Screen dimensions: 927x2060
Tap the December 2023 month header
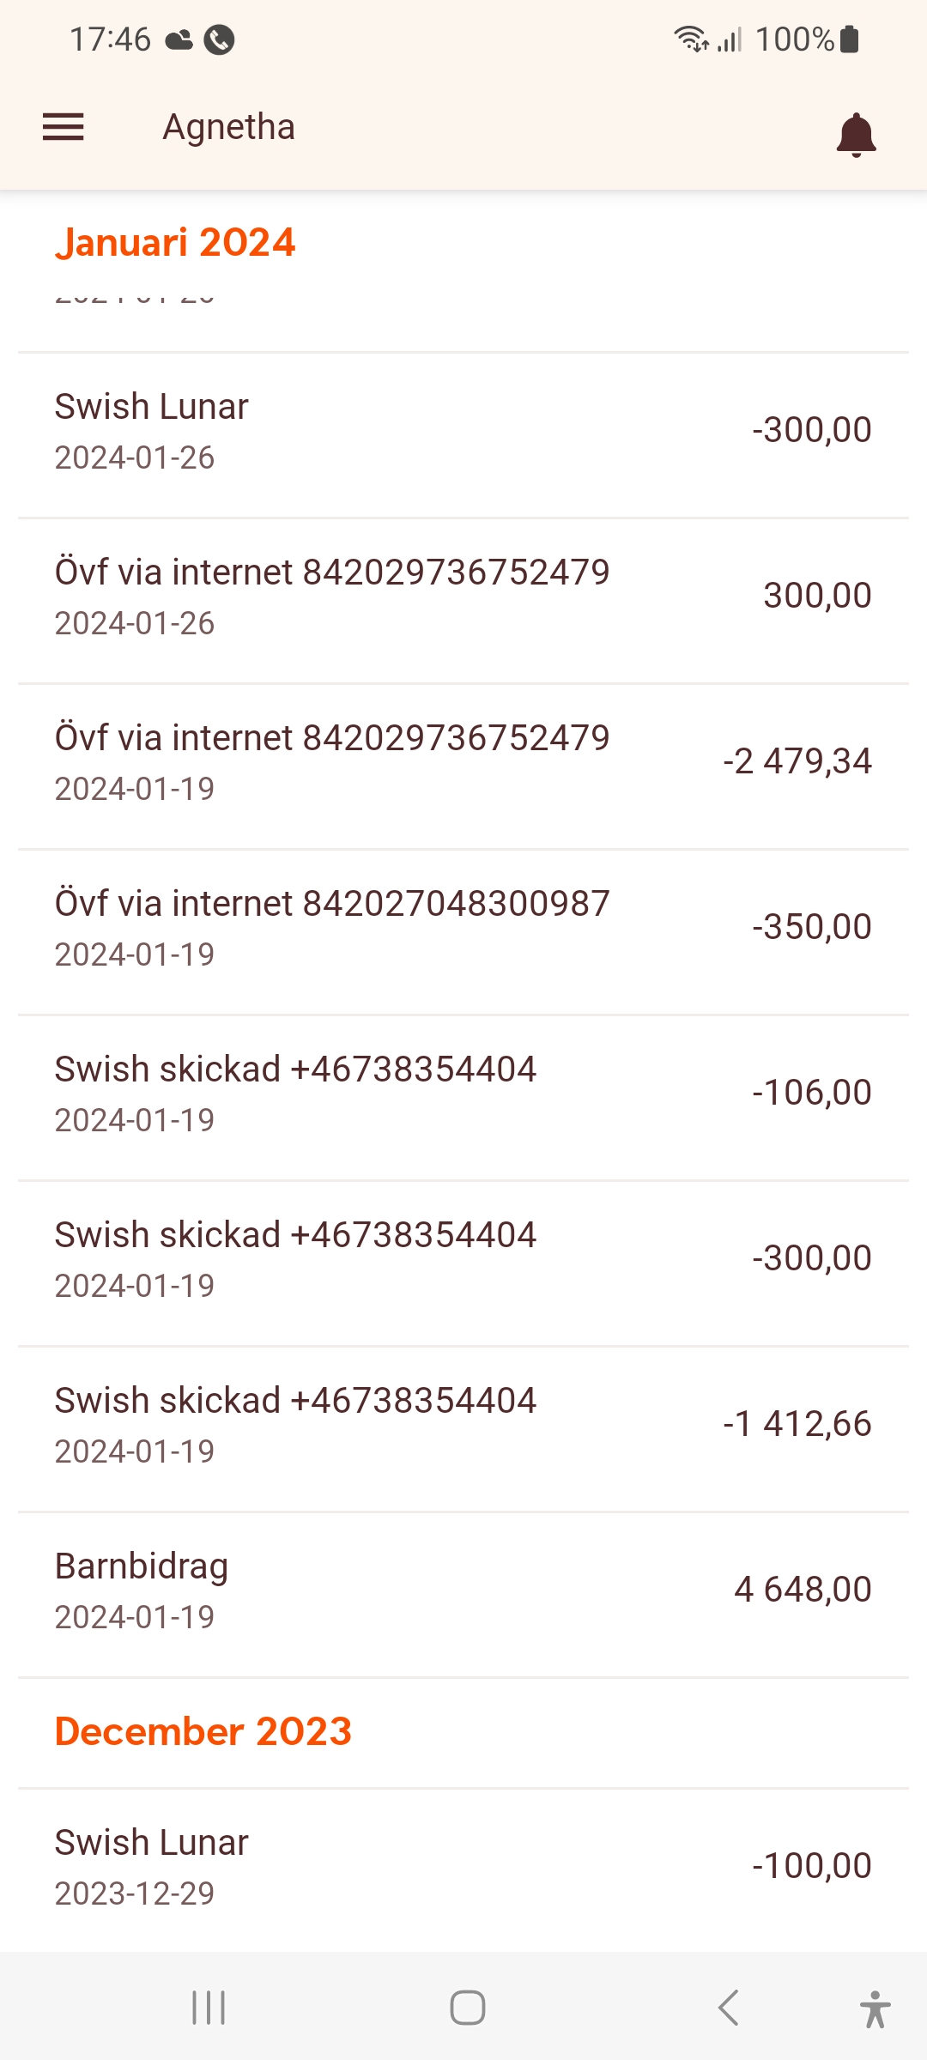[x=203, y=1731]
